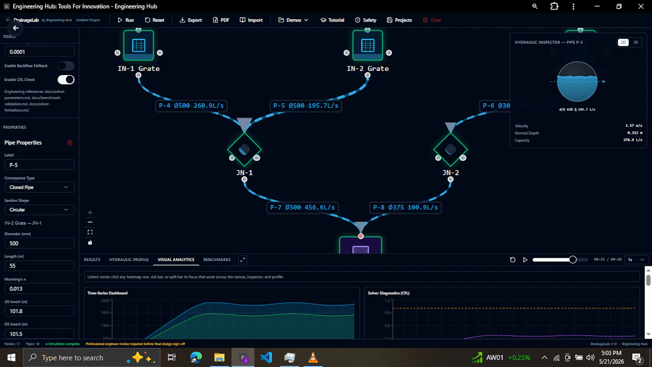The width and height of the screenshot is (652, 367).
Task: Click JN-1 right connection port
Action: pos(257,158)
